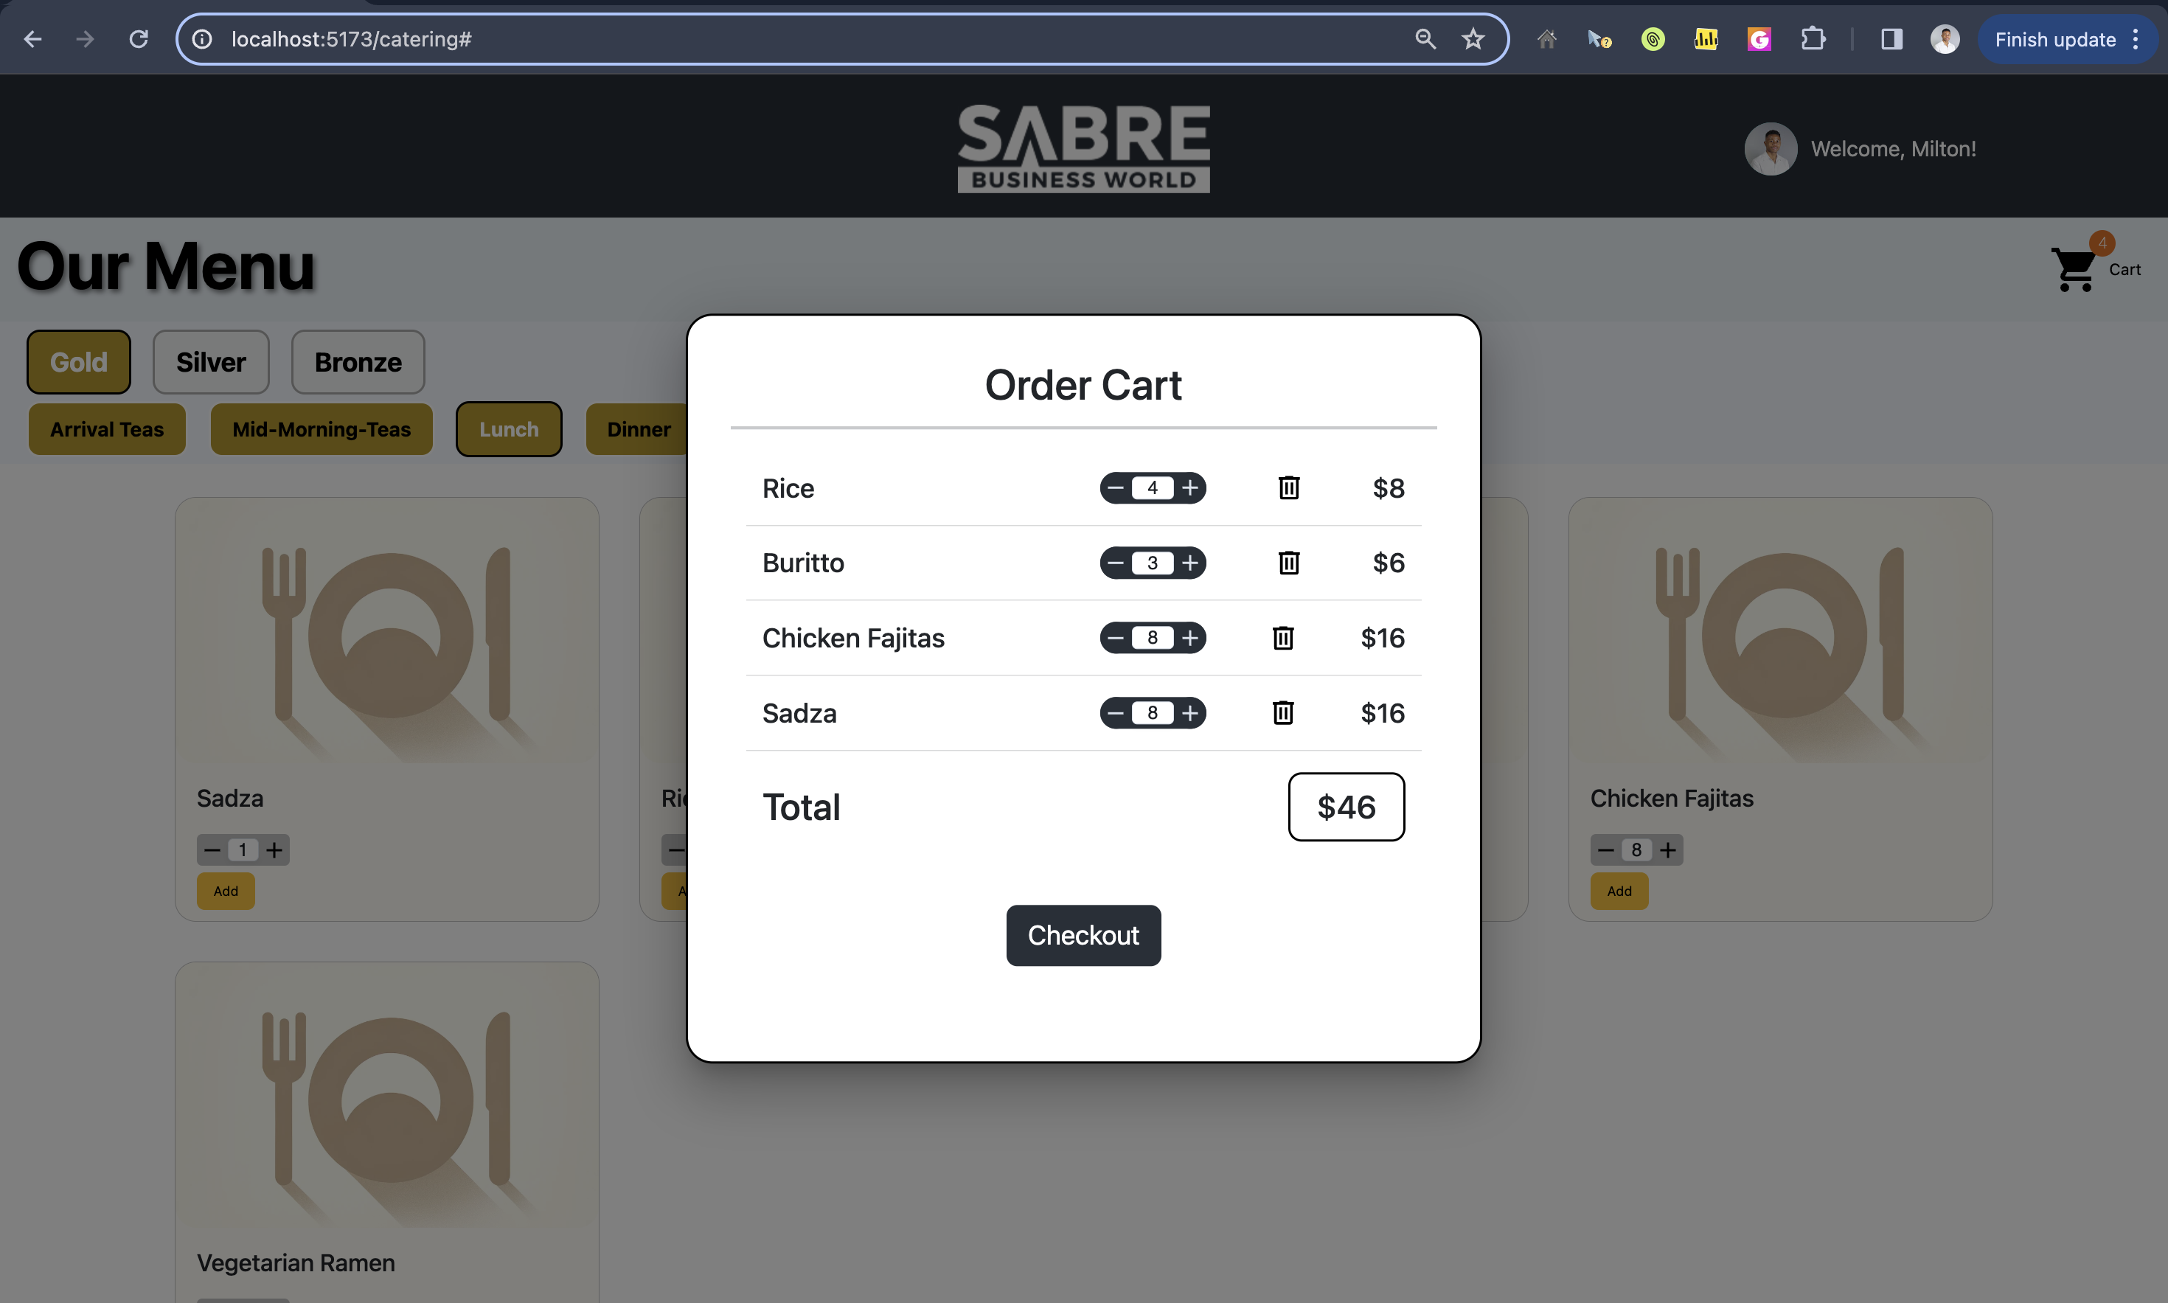Increase Rice quantity with plus button
Viewport: 2168px width, 1303px height.
[1189, 488]
